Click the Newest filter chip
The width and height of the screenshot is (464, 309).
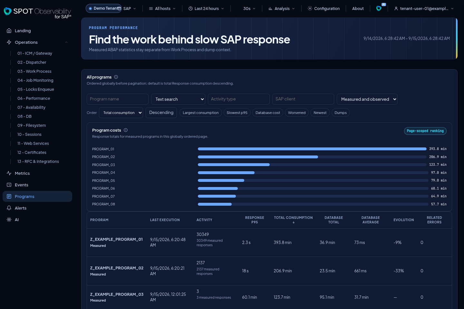pos(320,113)
